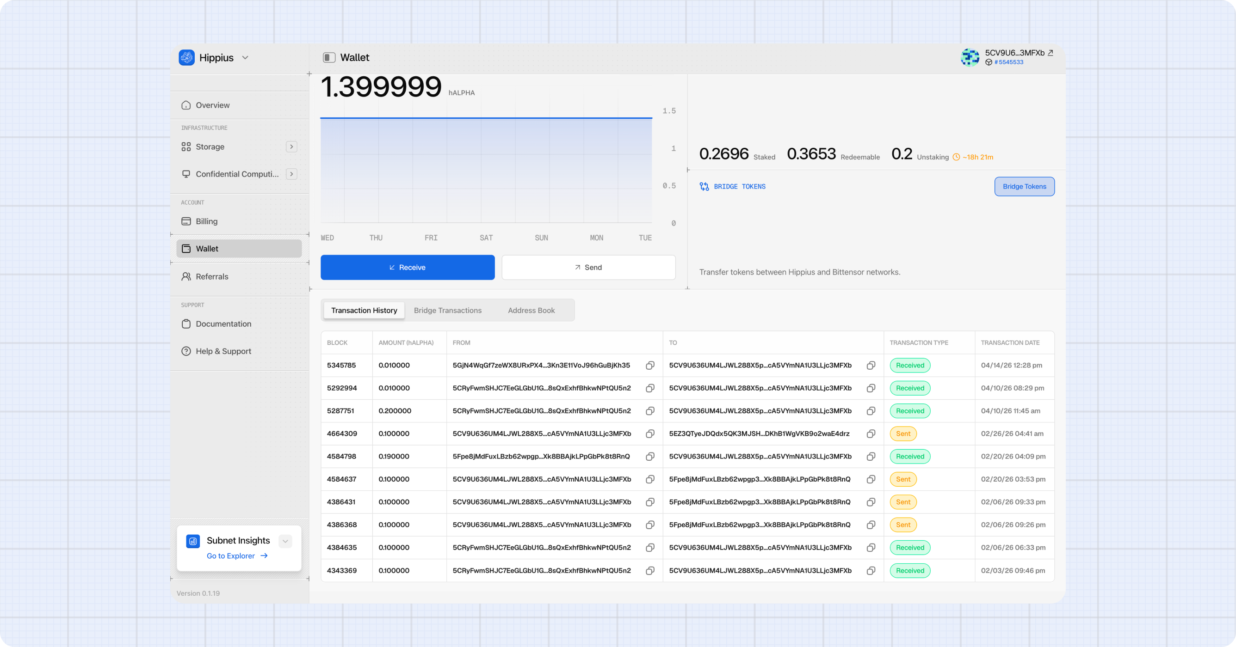The width and height of the screenshot is (1236, 647).
Task: Copy To address in block 4386368 row
Action: pyautogui.click(x=871, y=525)
